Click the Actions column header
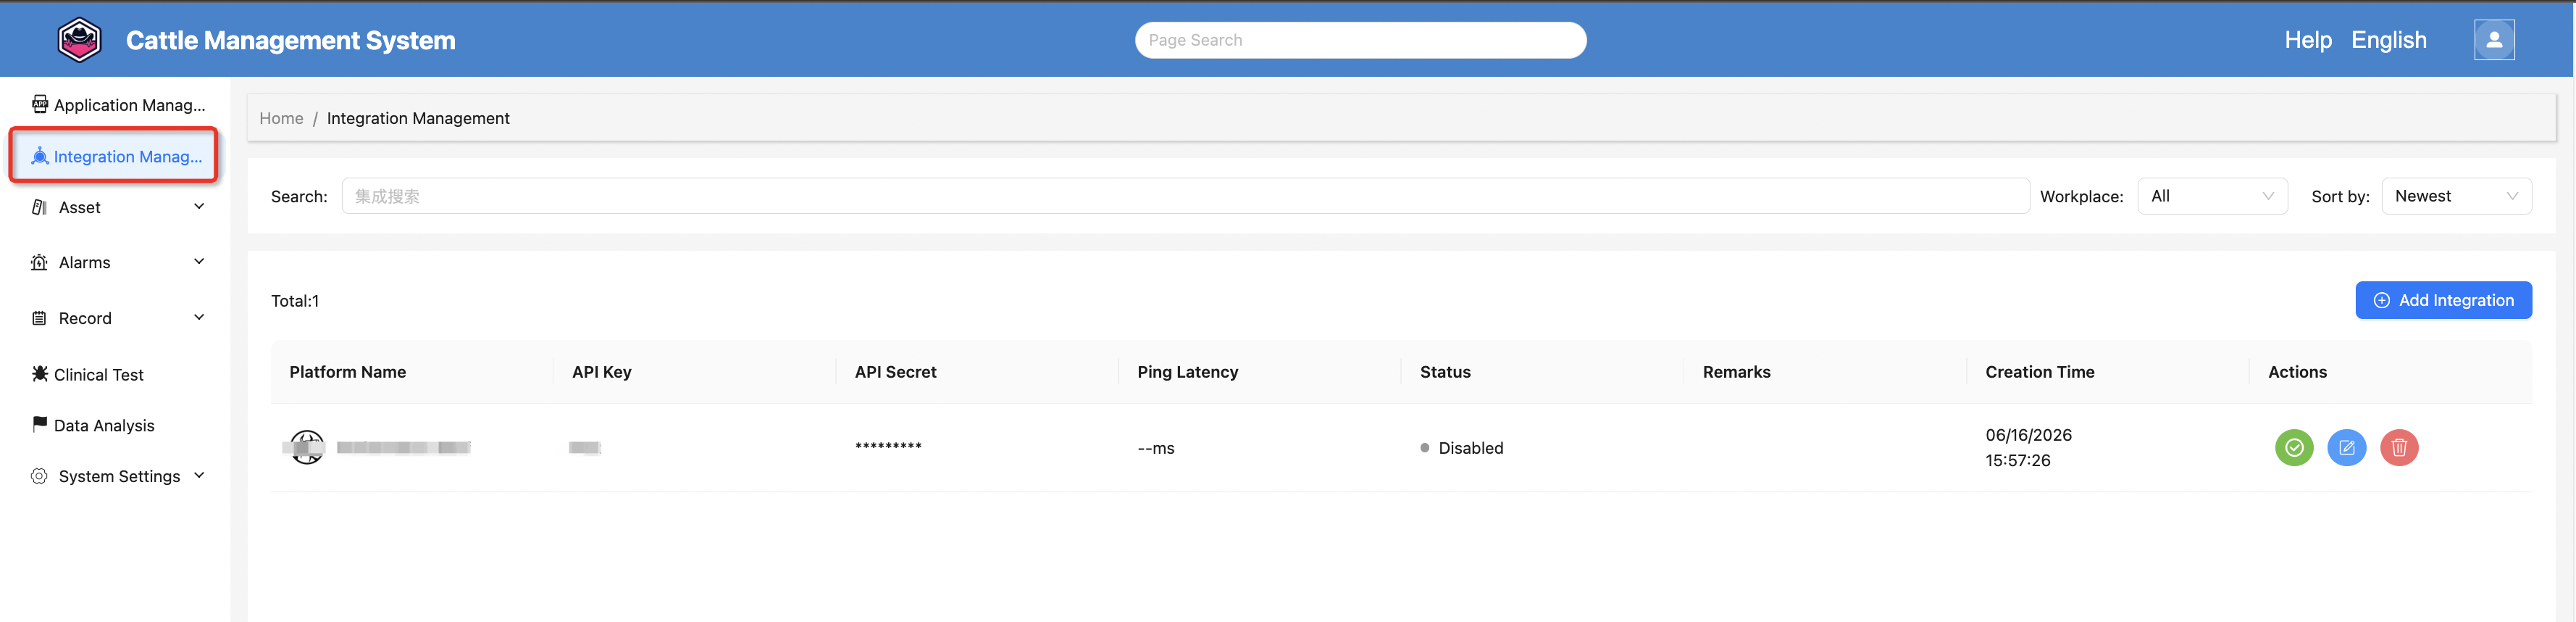Viewport: 2576px width, 622px height. (x=2297, y=372)
